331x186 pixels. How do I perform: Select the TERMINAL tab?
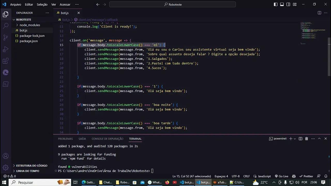(135, 139)
